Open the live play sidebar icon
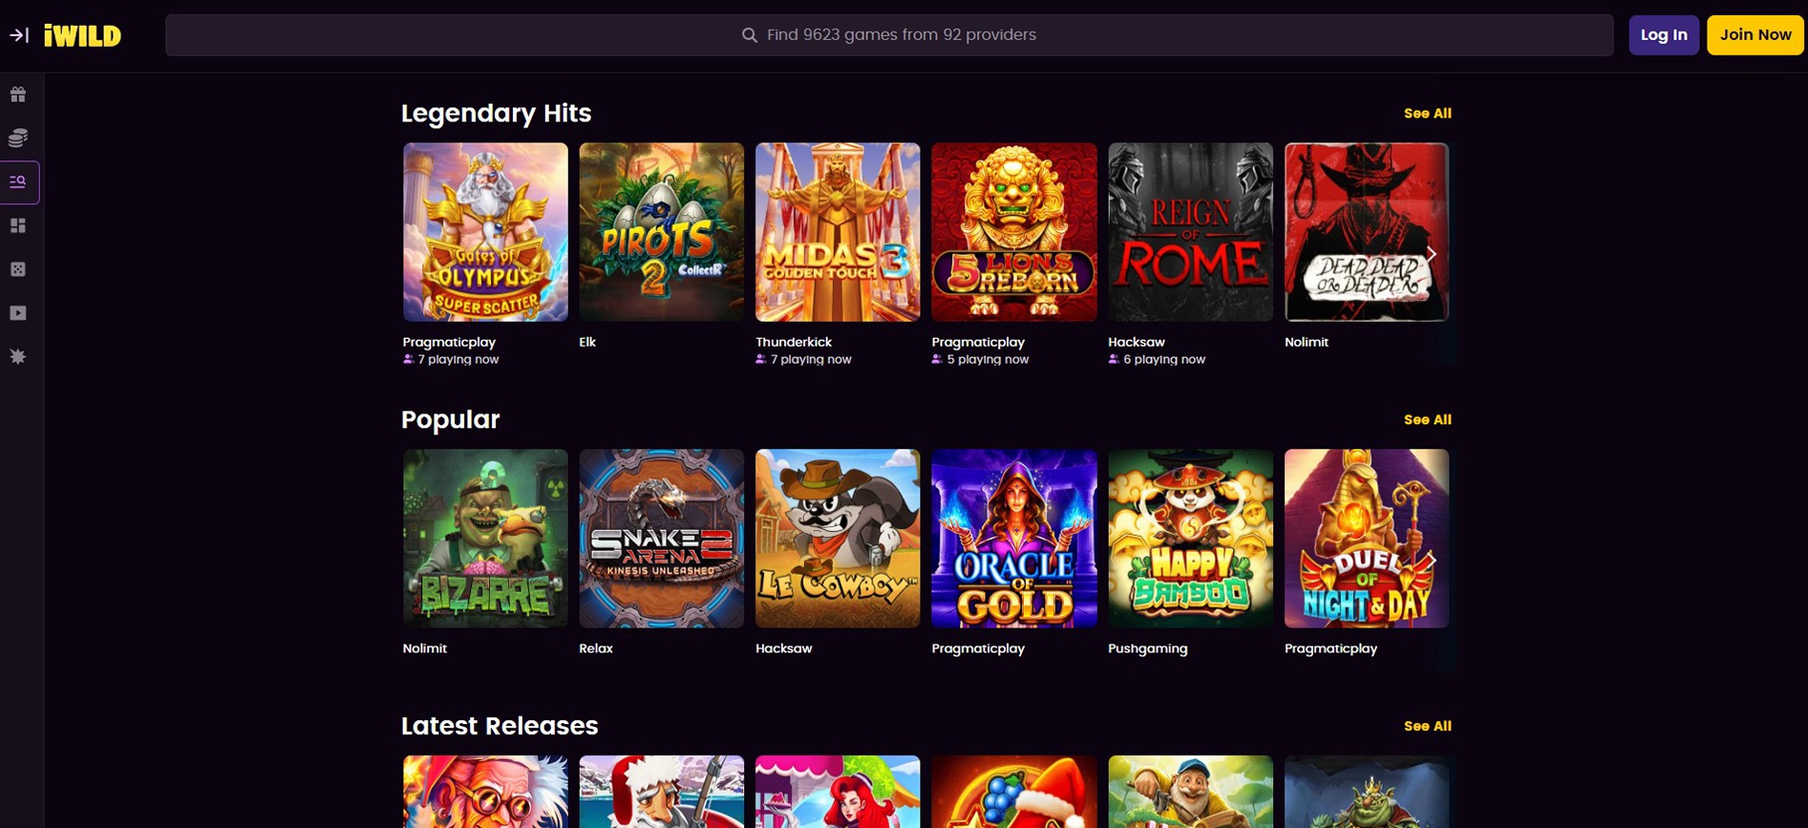Screen dimensions: 1808x828 coord(18,313)
